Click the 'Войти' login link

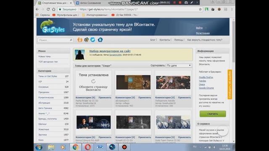(199, 28)
